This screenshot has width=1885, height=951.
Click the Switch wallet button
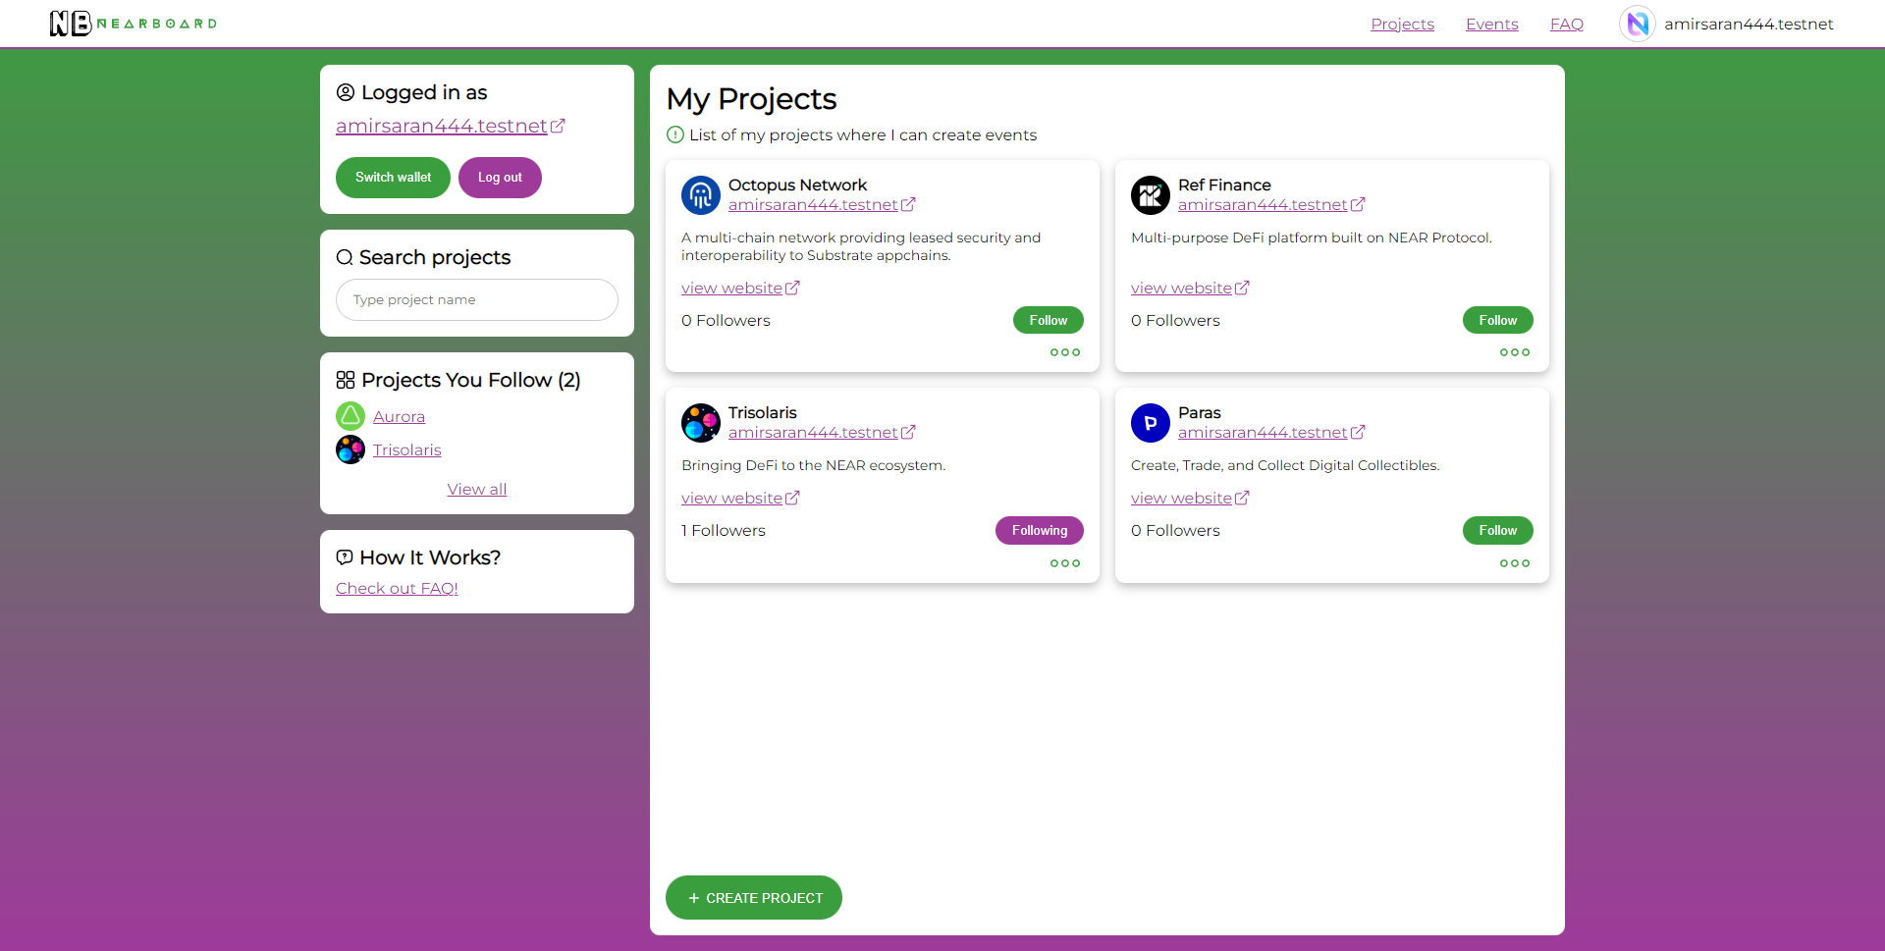click(393, 178)
